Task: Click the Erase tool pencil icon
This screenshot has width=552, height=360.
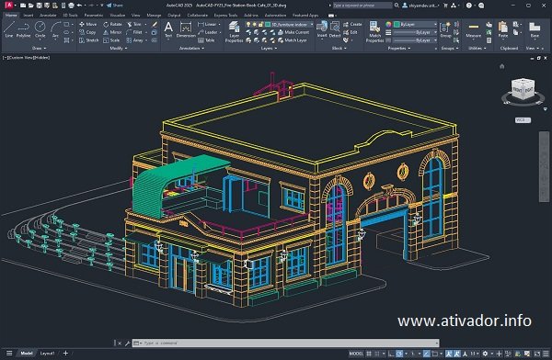Action: pyautogui.click(x=155, y=24)
